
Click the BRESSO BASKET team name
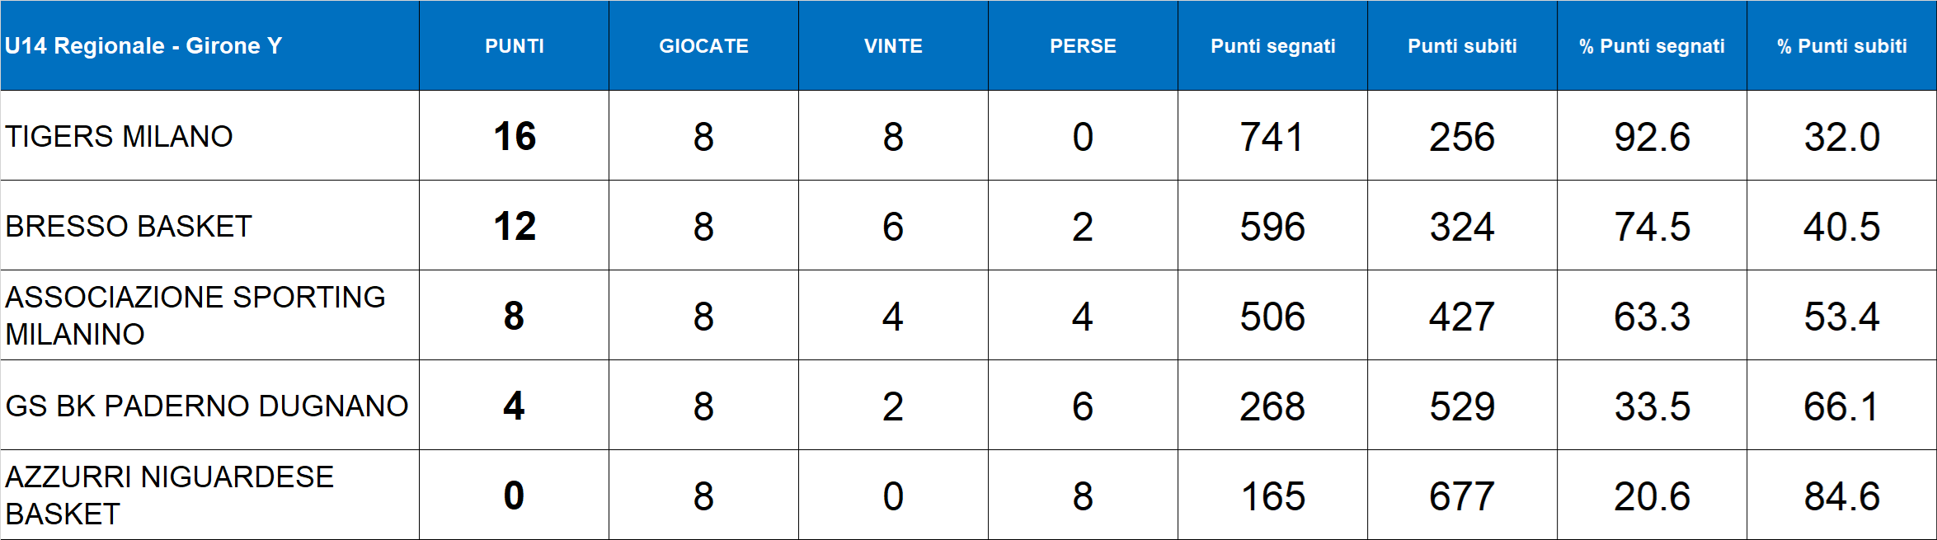[x=129, y=226]
